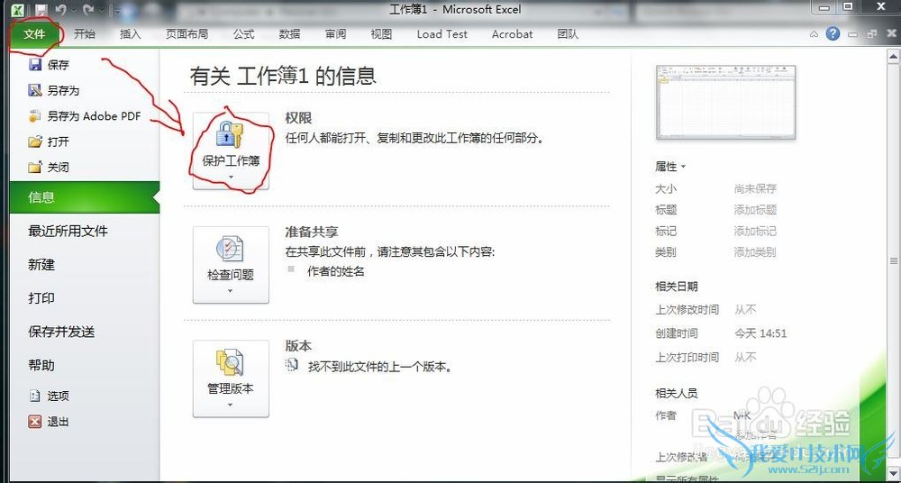The width and height of the screenshot is (901, 483).
Task: Collapse the ribbon with the caret icon
Action: pyautogui.click(x=814, y=34)
